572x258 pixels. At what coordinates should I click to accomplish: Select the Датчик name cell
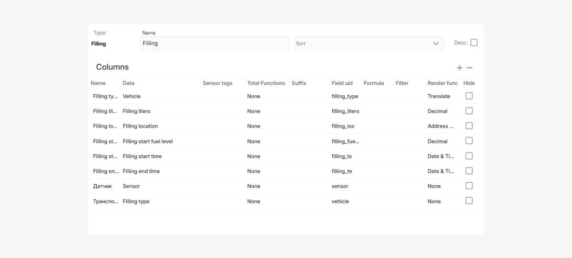tap(102, 186)
